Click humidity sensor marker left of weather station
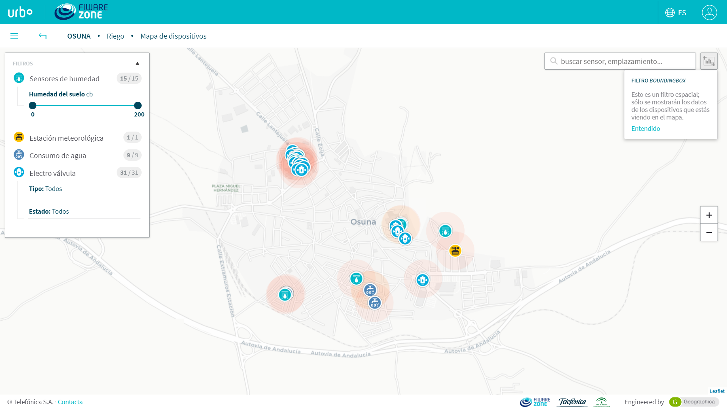727x408 pixels. tap(445, 231)
